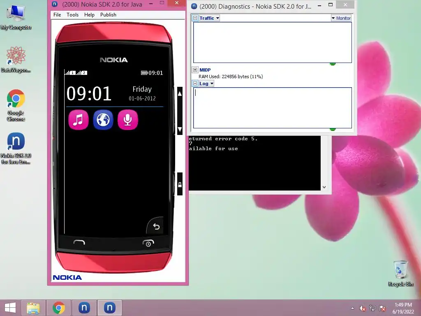Collapse the Log section
Viewport: 421px width, 316px height.
195,84
